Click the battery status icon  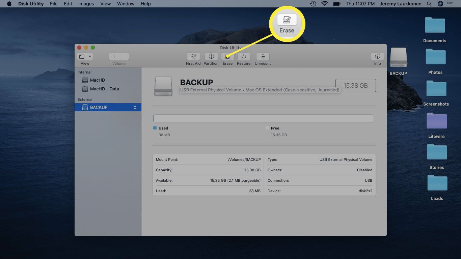click(x=336, y=4)
